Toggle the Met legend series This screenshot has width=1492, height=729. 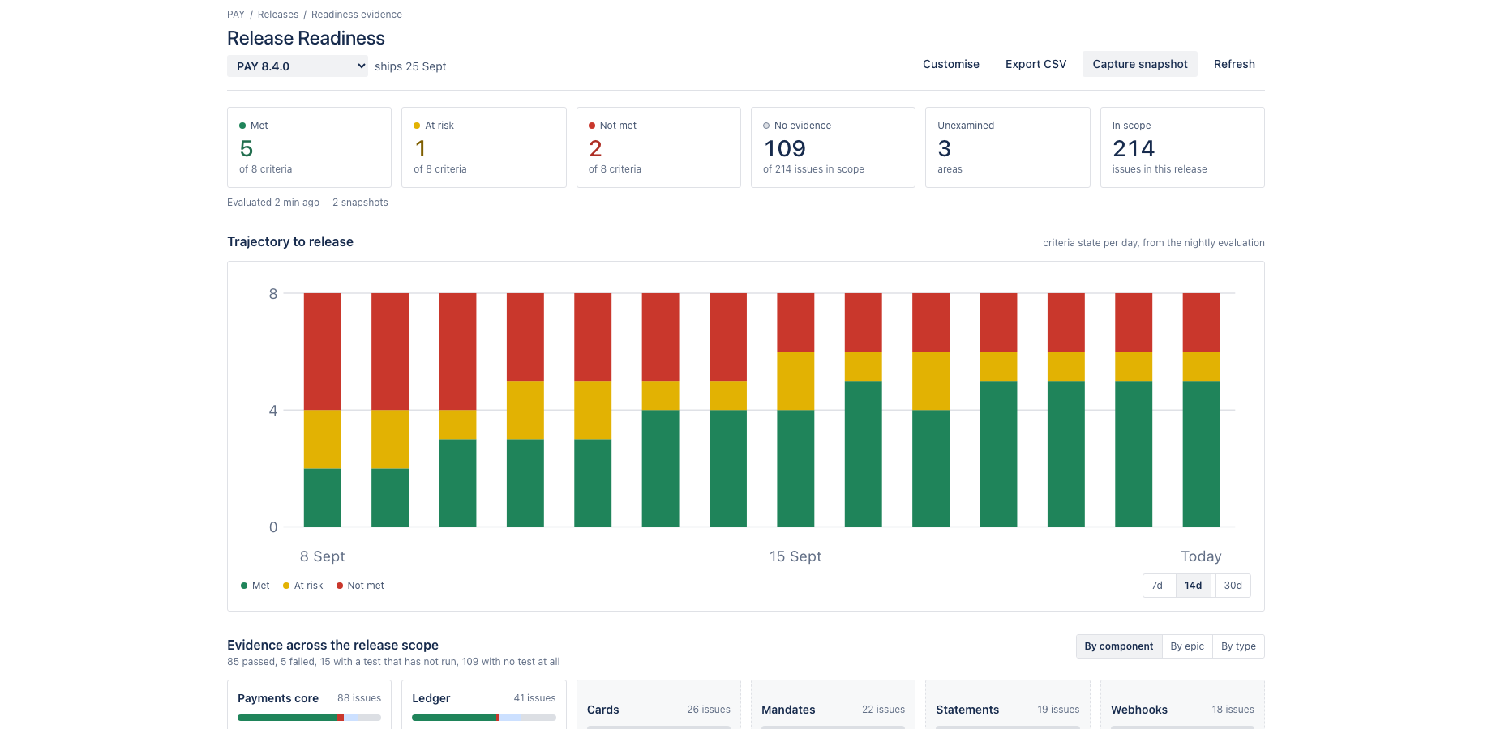pos(255,586)
